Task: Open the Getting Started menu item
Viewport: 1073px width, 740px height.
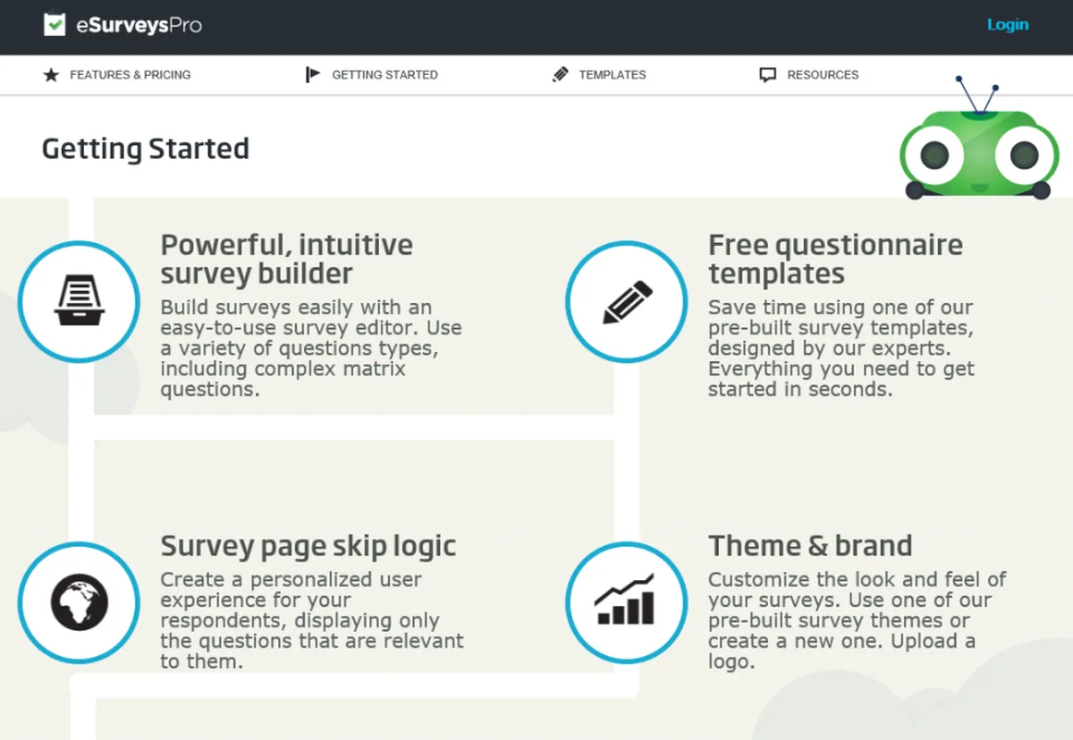Action: (384, 75)
